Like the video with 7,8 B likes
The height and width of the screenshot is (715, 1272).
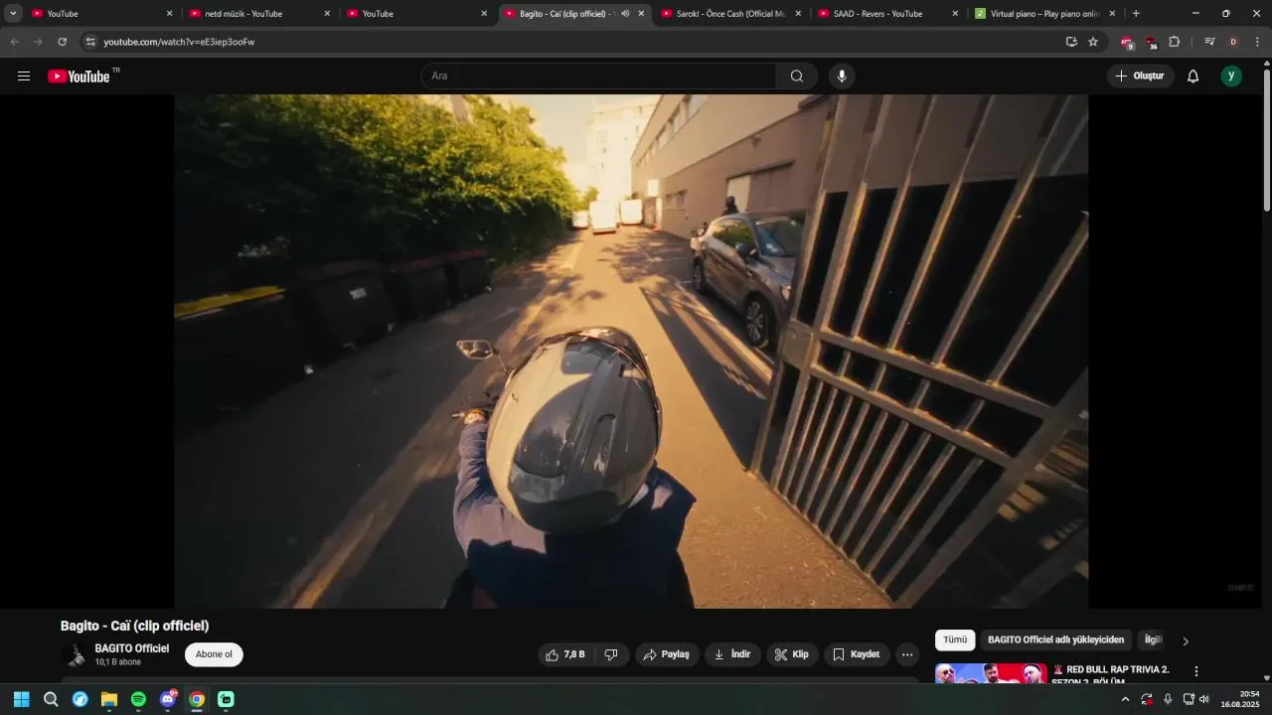565,654
